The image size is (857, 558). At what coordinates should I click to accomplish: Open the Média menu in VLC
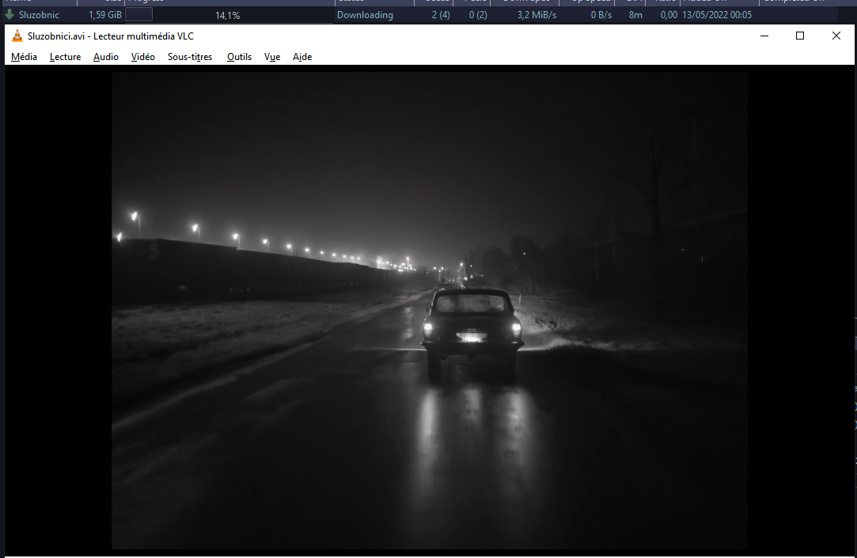point(24,57)
